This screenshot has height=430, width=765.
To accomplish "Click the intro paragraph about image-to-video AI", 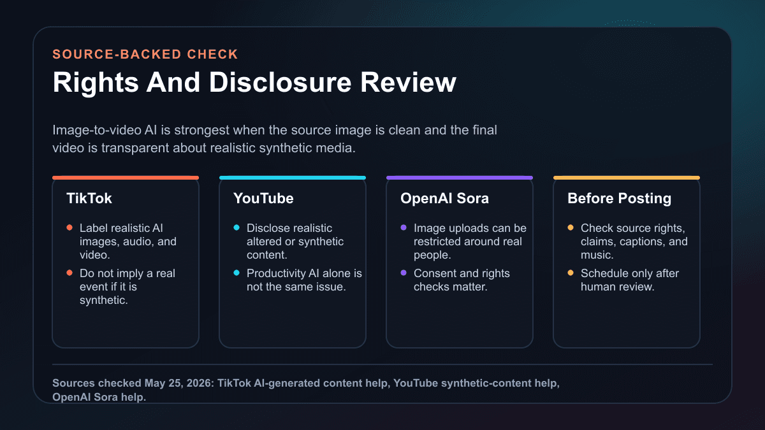I will [275, 138].
